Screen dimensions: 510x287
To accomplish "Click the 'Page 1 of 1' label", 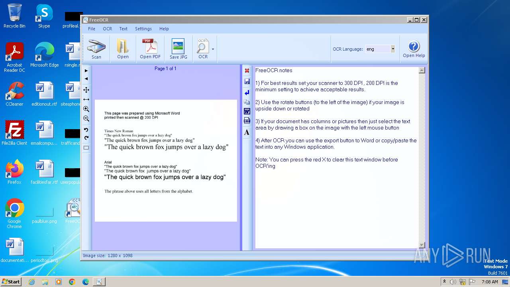I will [x=165, y=69].
